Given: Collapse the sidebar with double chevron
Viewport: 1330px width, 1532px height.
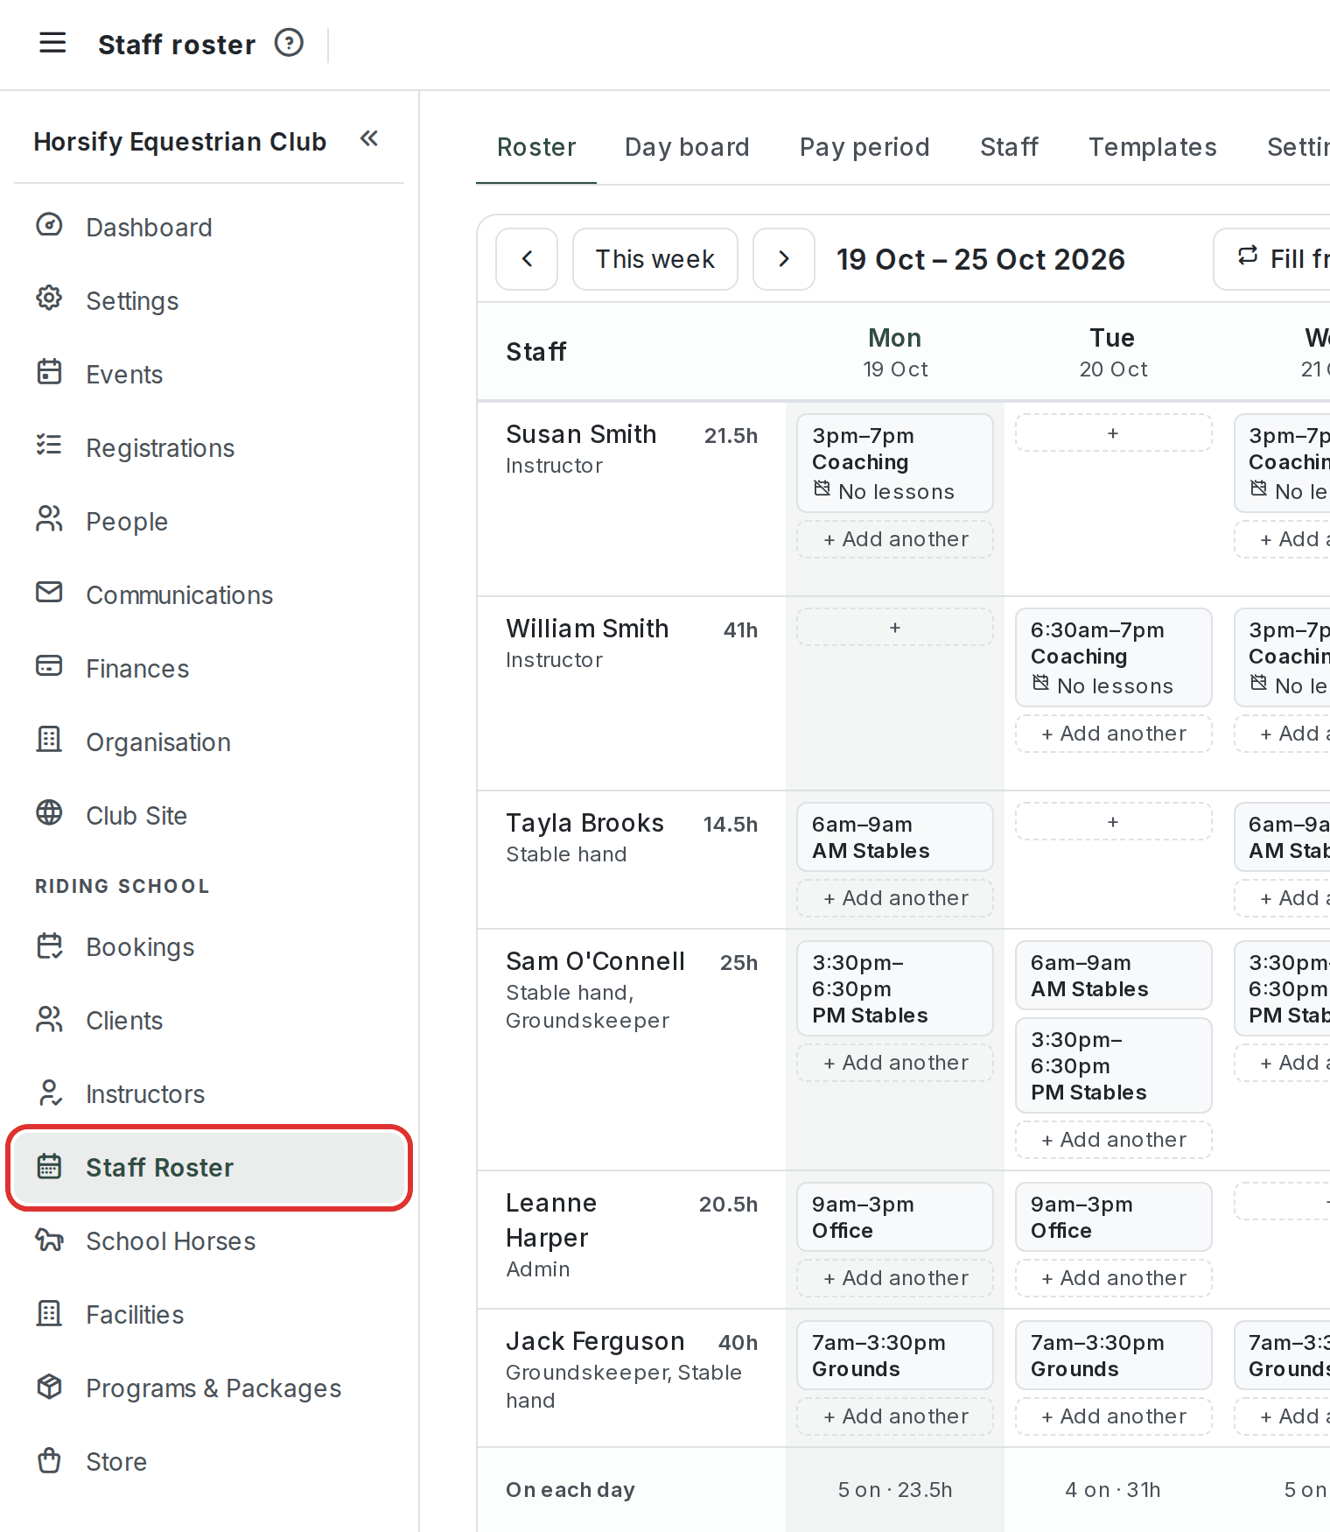Looking at the screenshot, I should pyautogui.click(x=369, y=138).
